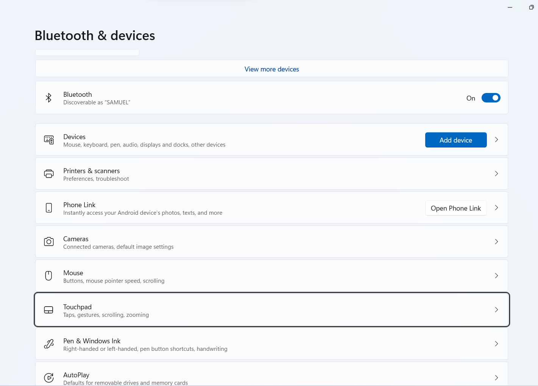Screen dimensions: 538x386
Task: Open Printers & scanners chevron
Action: pos(496,174)
